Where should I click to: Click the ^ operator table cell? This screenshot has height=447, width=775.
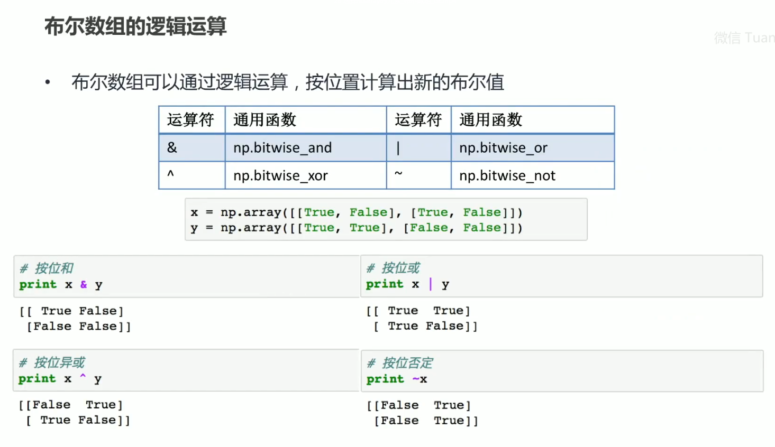tap(192, 175)
